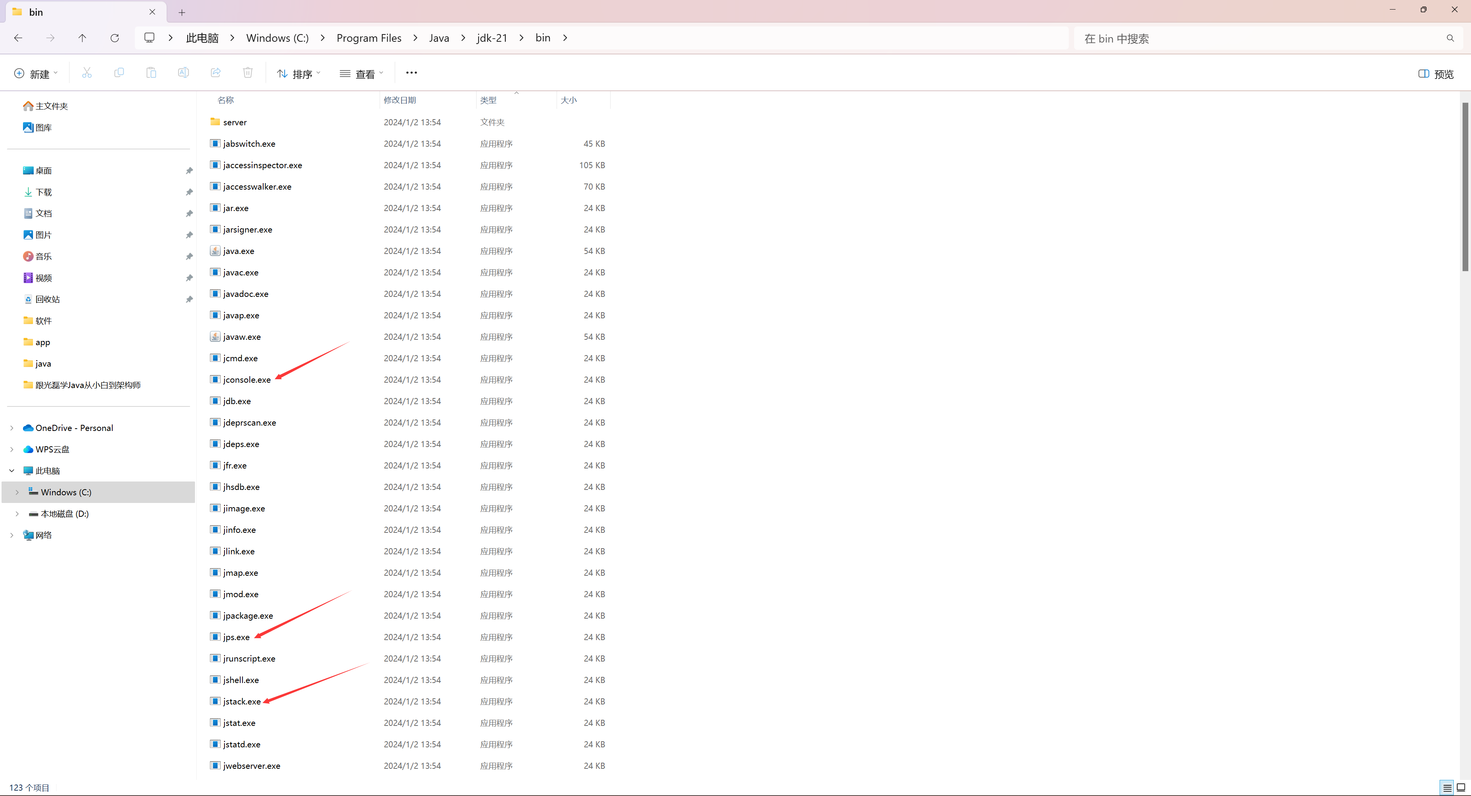Screen dimensions: 1471x796
Task: Select jwebserver.exe file
Action: coord(251,766)
